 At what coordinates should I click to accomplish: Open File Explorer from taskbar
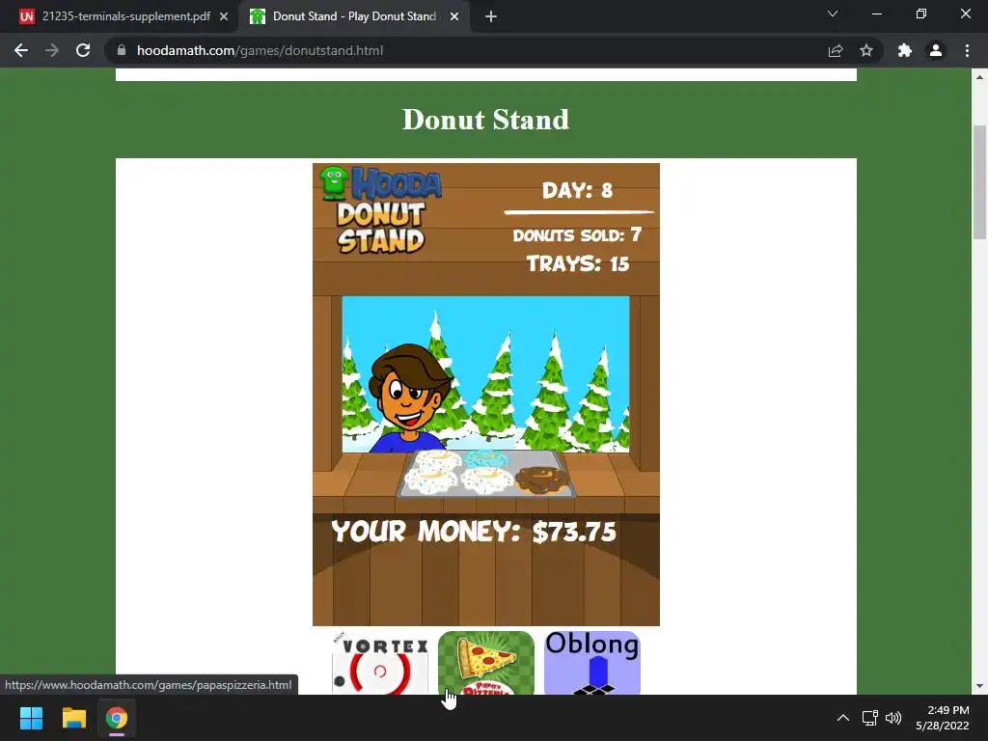point(73,718)
